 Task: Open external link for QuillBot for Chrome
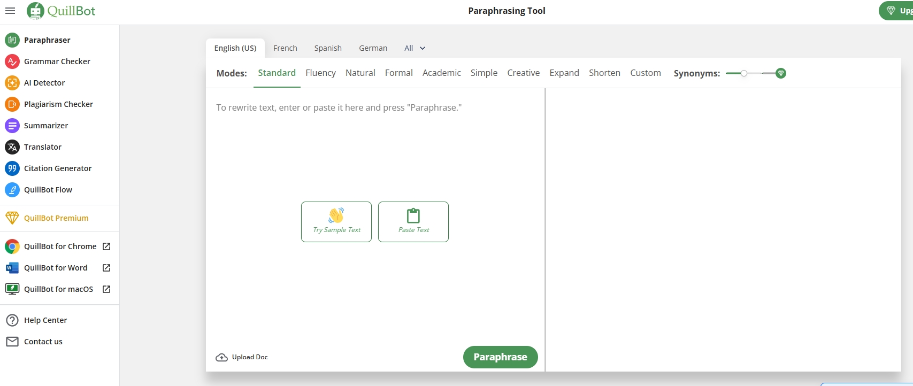pyautogui.click(x=106, y=246)
